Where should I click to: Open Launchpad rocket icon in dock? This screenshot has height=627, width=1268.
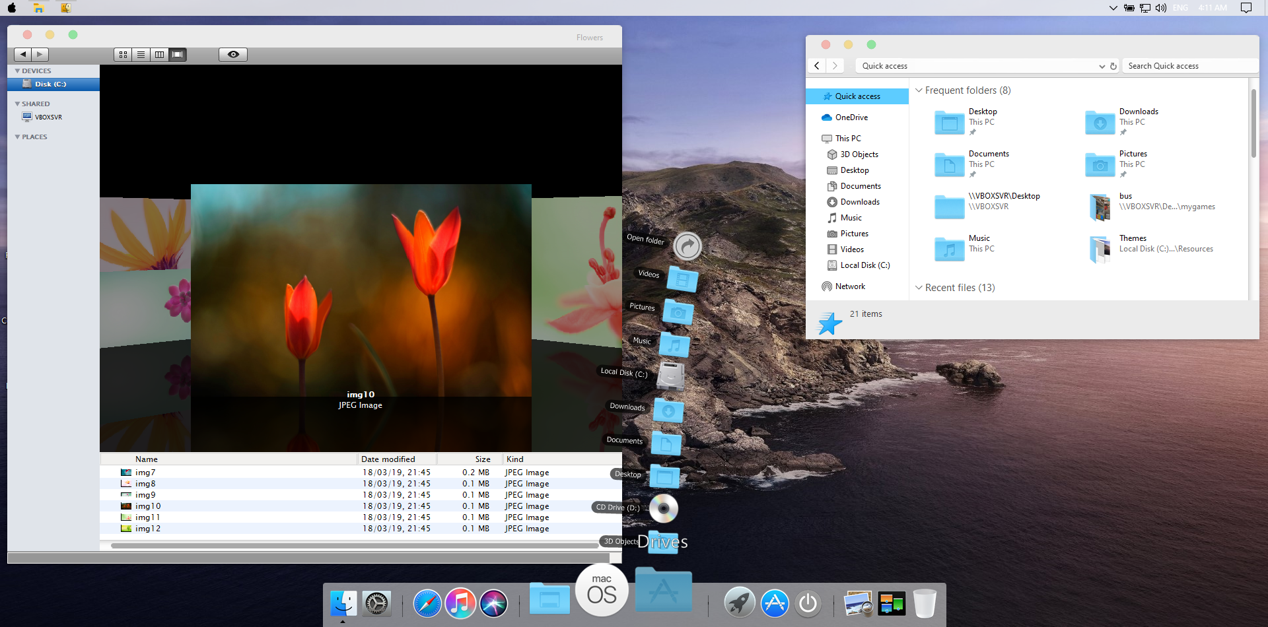click(739, 603)
